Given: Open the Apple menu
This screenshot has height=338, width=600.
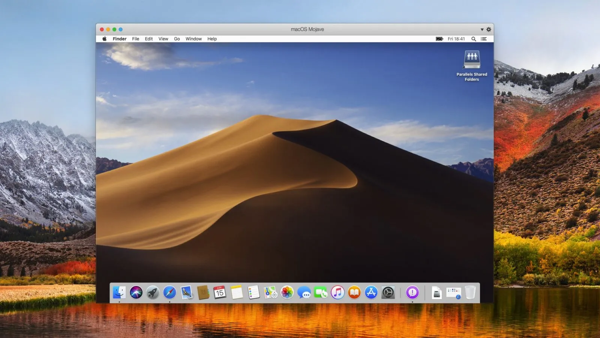Looking at the screenshot, I should (x=105, y=39).
